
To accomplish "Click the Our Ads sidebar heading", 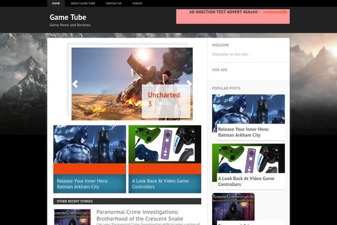I will 220,70.
